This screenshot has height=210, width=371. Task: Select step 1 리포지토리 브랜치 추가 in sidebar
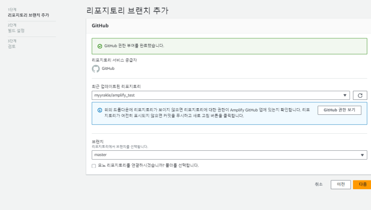28,15
